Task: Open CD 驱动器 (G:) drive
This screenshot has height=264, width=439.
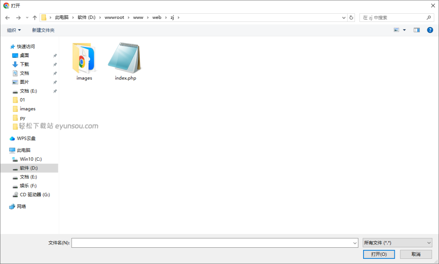Action: pos(34,195)
